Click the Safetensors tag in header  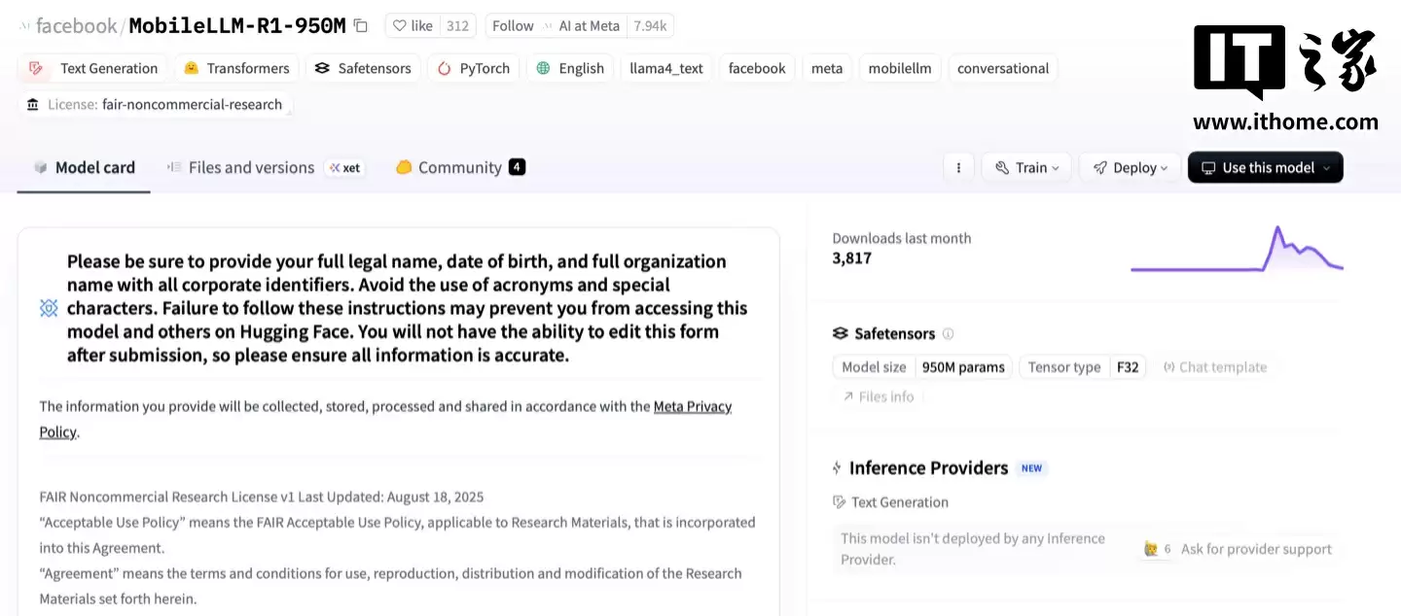coord(363,69)
